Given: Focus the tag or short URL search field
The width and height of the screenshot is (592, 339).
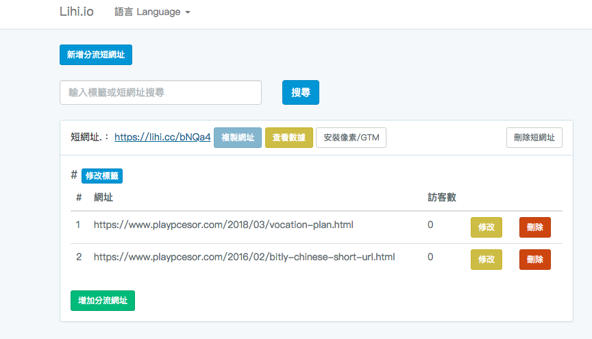Looking at the screenshot, I should pyautogui.click(x=160, y=92).
